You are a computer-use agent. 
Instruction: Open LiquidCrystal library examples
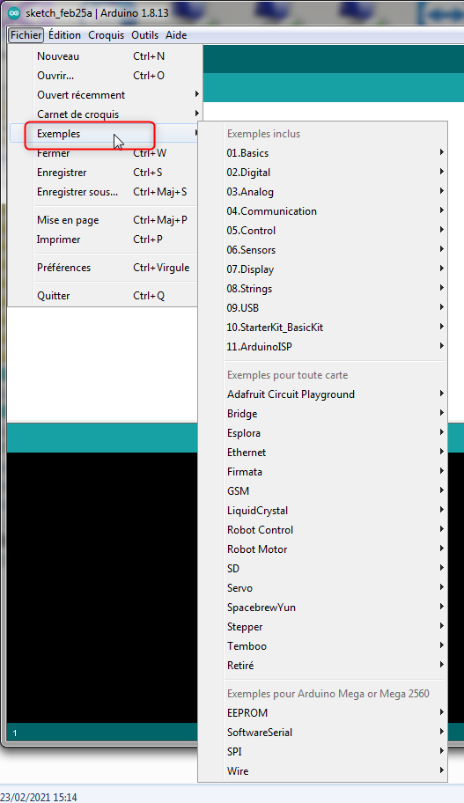322,511
